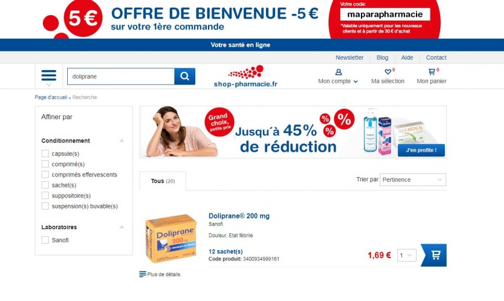The image size is (504, 301).
Task: Open the Newsletter menu link
Action: click(x=349, y=57)
